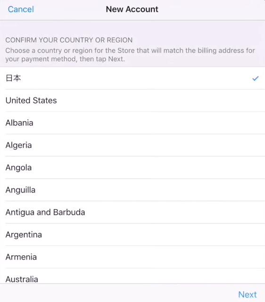
Task: Tap the blue checkmark beside 日本
Action: pos(256,78)
